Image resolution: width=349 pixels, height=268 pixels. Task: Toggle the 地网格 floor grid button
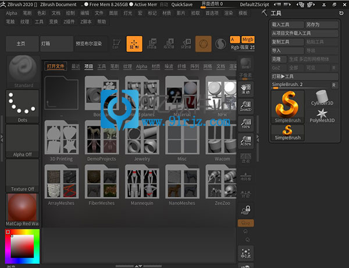point(245,176)
